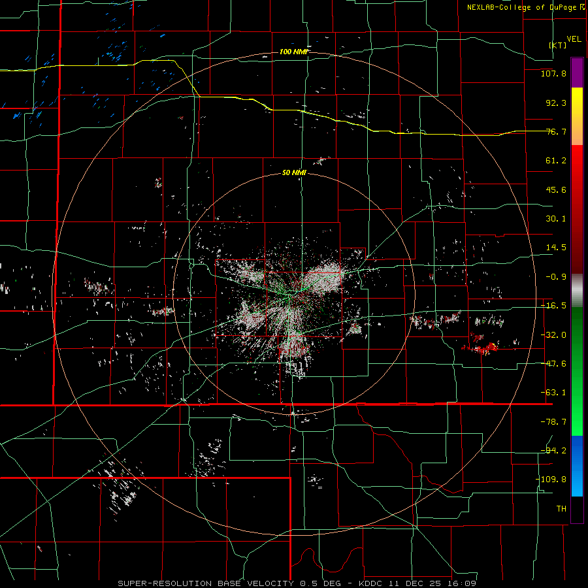588x588 pixels.
Task: Select the 100 NMI range ring label
Action: 293,52
